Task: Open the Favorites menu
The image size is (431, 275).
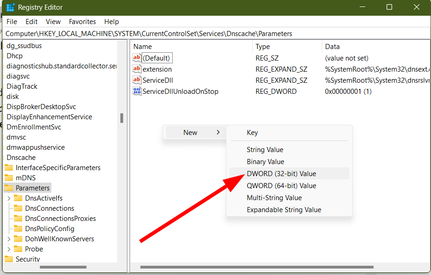Action: point(82,22)
